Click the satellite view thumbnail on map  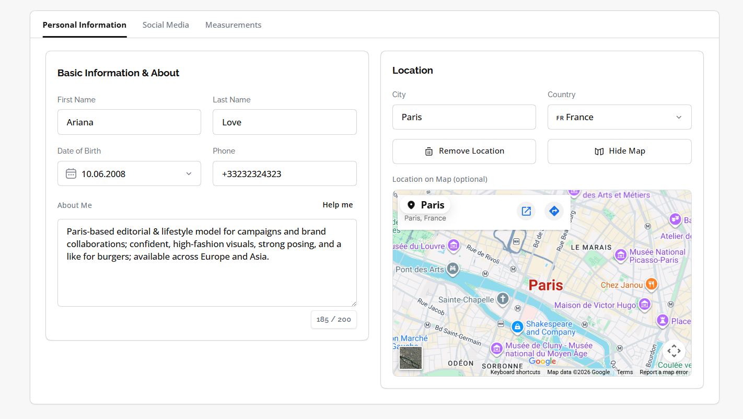[411, 358]
